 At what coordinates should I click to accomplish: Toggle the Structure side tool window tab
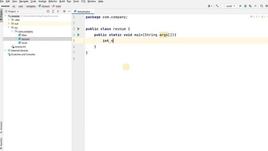[1, 128]
